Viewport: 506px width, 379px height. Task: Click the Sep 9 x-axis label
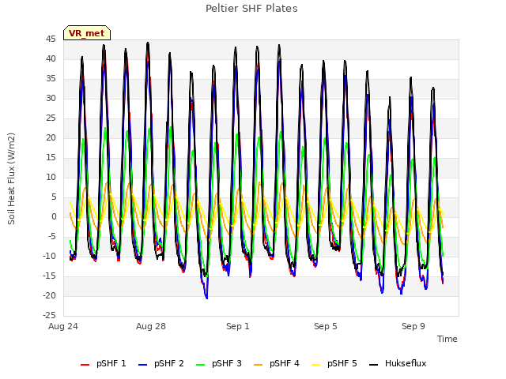pyautogui.click(x=413, y=326)
